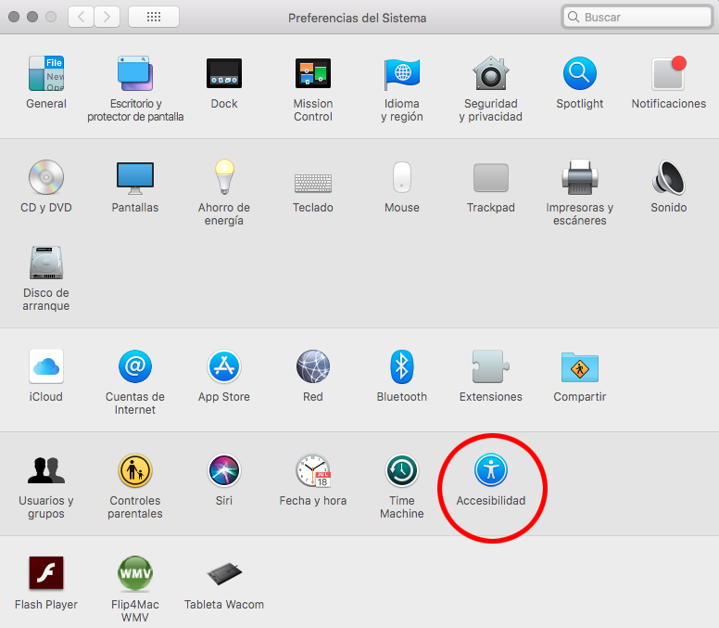Viewport: 719px width, 628px height.
Task: Show all preferences grid button
Action: 154,17
